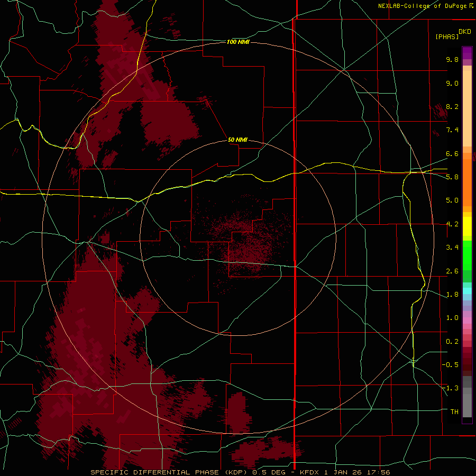476x476 pixels.
Task: Click the 6.6 scale value
Action: [x=452, y=153]
